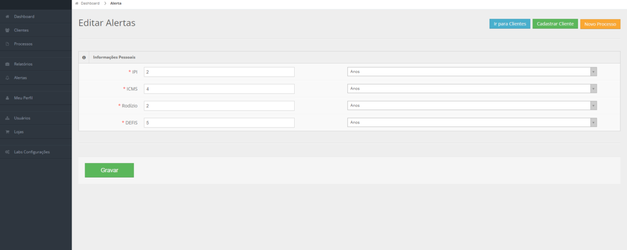
Task: Focus the IPI value input field
Action: point(219,72)
